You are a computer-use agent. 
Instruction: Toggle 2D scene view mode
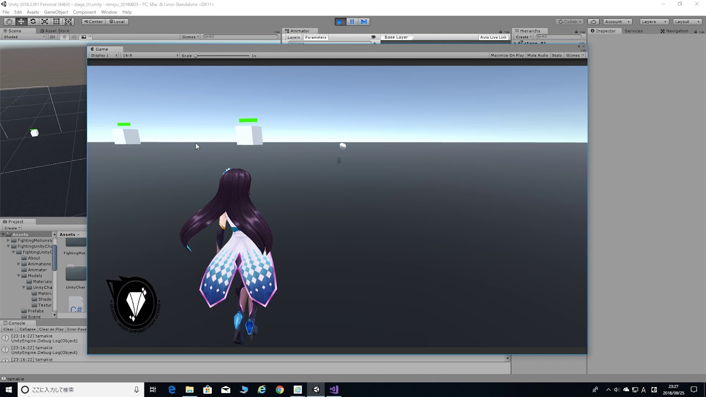coord(52,37)
